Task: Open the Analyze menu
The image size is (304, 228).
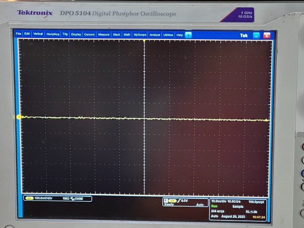Action: click(x=155, y=35)
